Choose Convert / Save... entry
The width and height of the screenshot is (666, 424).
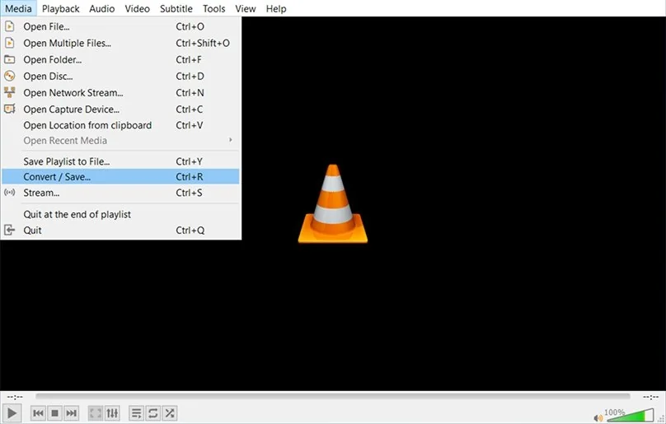[120, 177]
